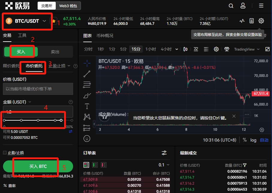The width and height of the screenshot is (272, 193).
Task: Open the chart settings gear icon
Action: (x=216, y=49)
